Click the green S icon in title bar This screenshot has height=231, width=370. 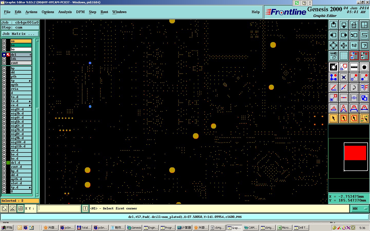coord(297,3)
